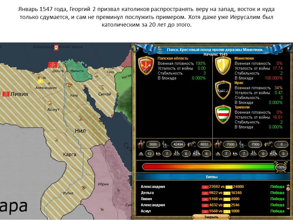Click the army unit above Нил label
This screenshot has height=220, width=293.
pyautogui.click(x=81, y=118)
